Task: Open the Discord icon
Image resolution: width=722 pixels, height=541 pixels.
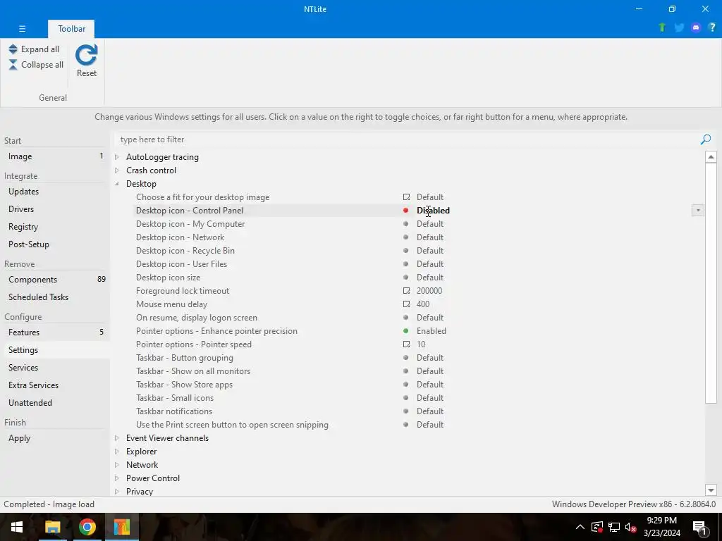Action: [696, 27]
